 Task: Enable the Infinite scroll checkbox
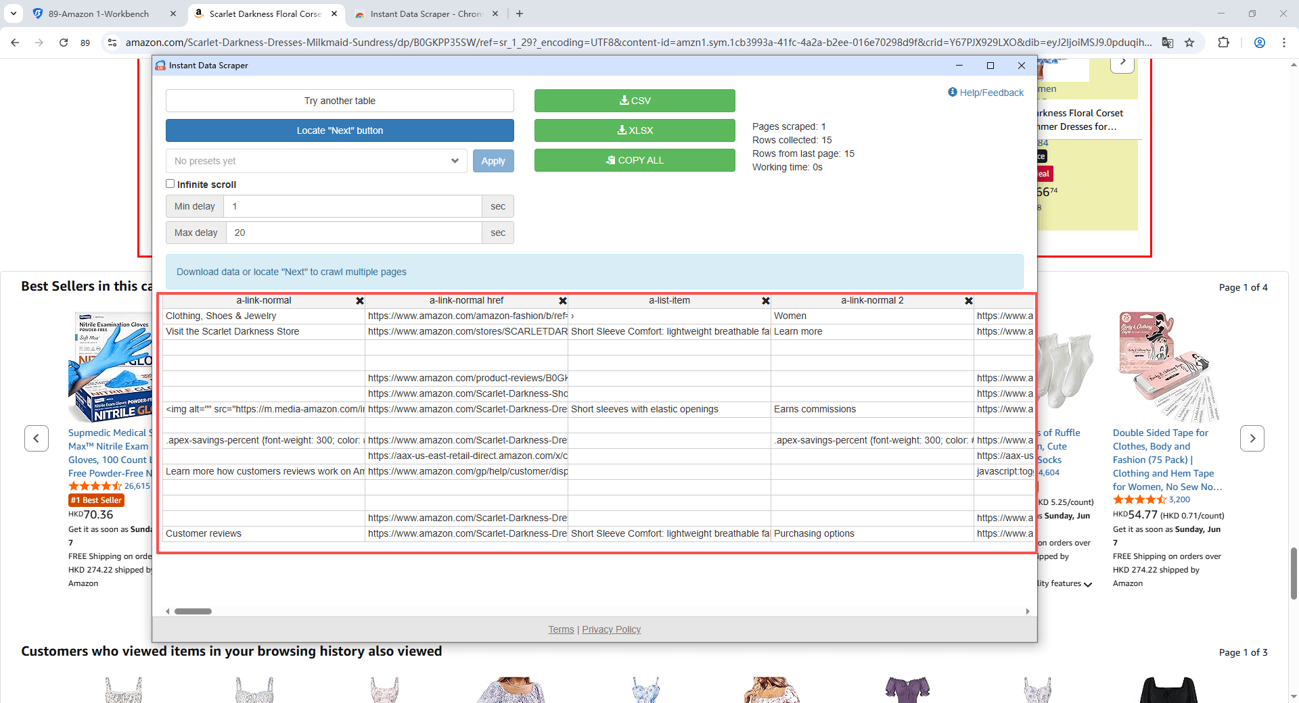(170, 184)
